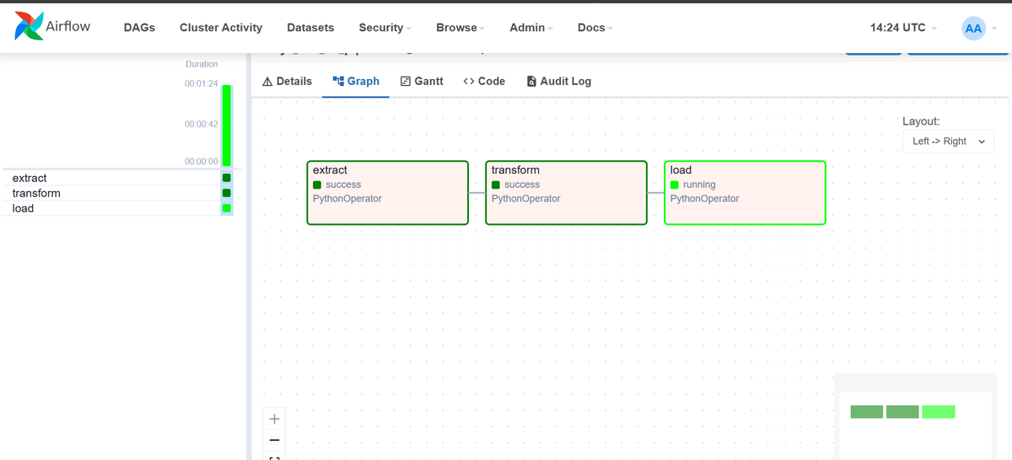Click the transform task status square in grid

click(x=226, y=193)
